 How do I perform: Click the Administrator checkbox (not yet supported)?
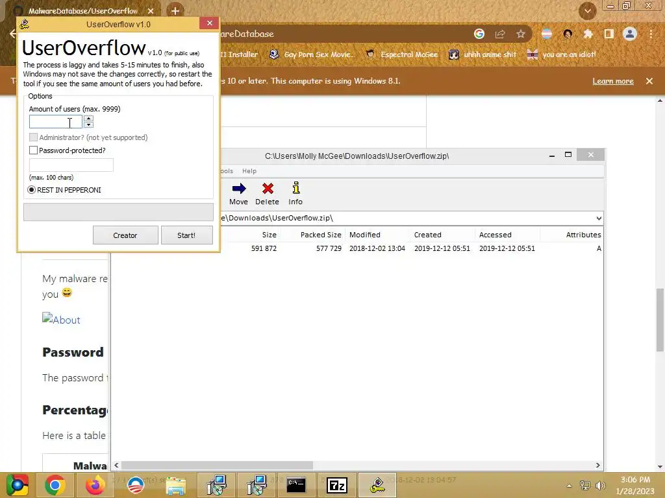33,137
